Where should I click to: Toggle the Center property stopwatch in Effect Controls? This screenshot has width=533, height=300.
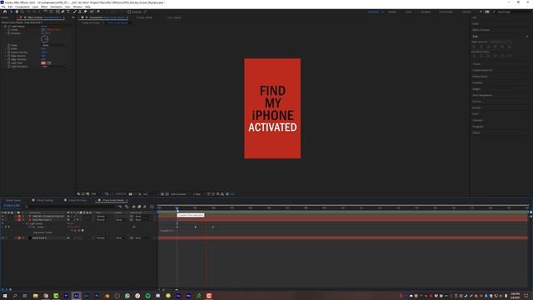(x=9, y=30)
